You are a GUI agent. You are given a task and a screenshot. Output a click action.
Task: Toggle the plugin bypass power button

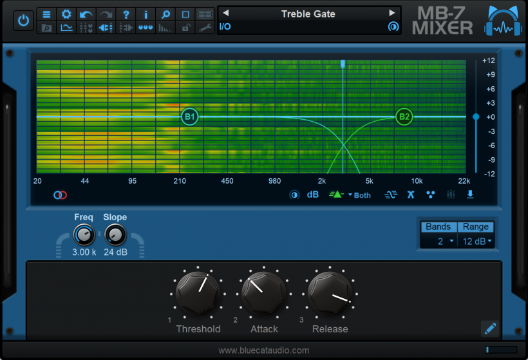[x=23, y=20]
